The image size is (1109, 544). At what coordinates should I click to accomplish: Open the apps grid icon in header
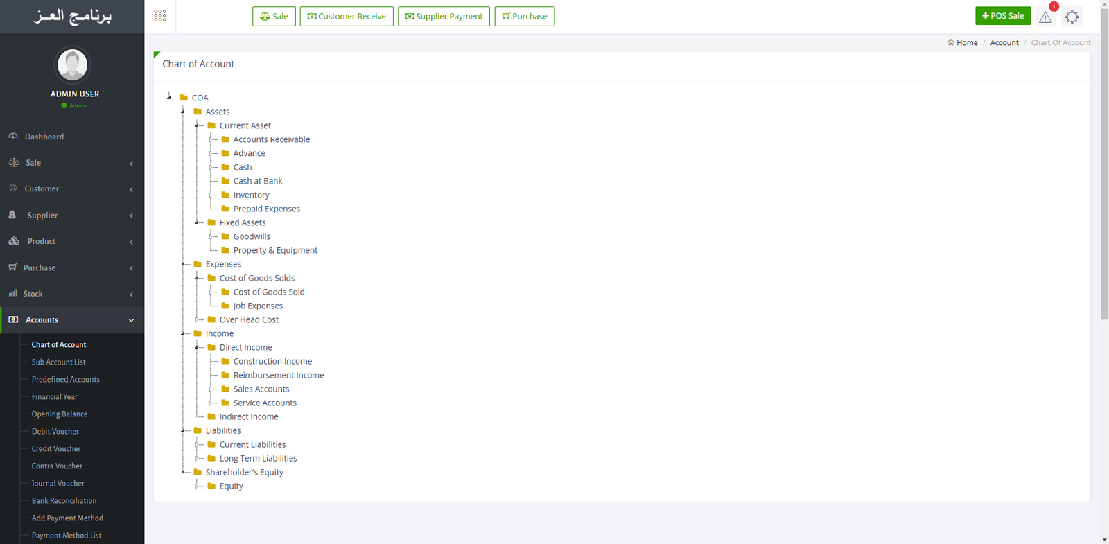coord(160,16)
